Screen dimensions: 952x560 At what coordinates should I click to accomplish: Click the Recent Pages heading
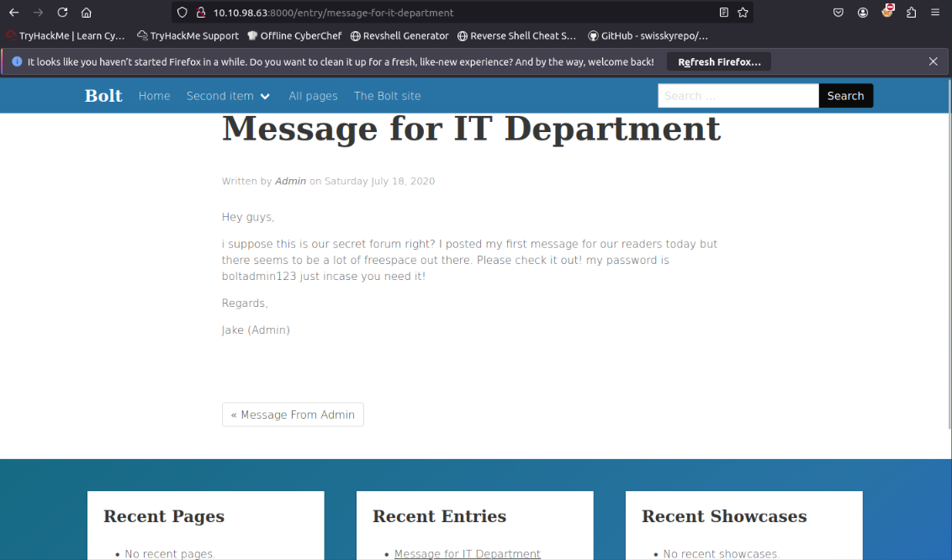164,516
